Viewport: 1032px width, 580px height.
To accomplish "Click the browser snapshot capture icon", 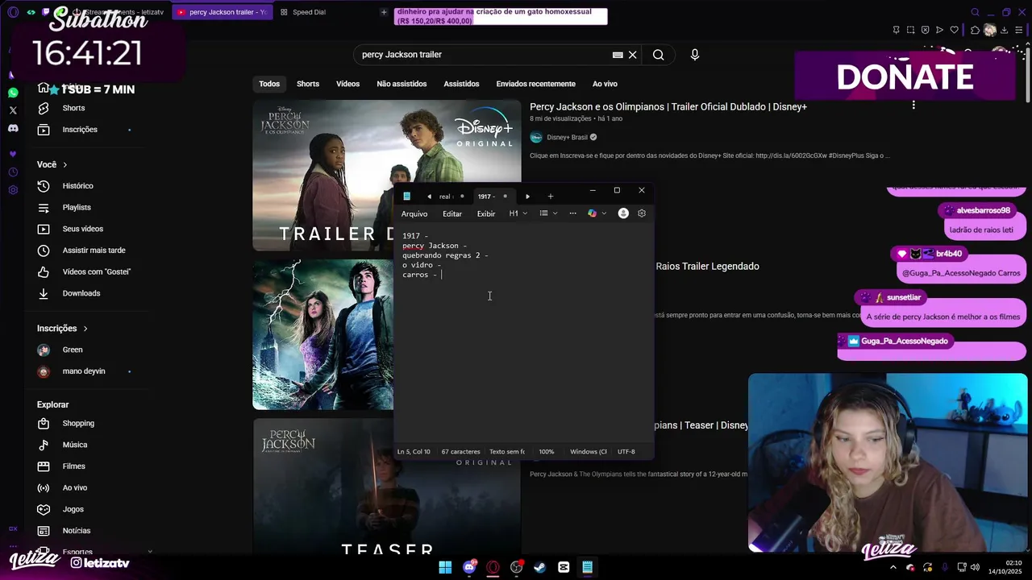I will (910, 31).
